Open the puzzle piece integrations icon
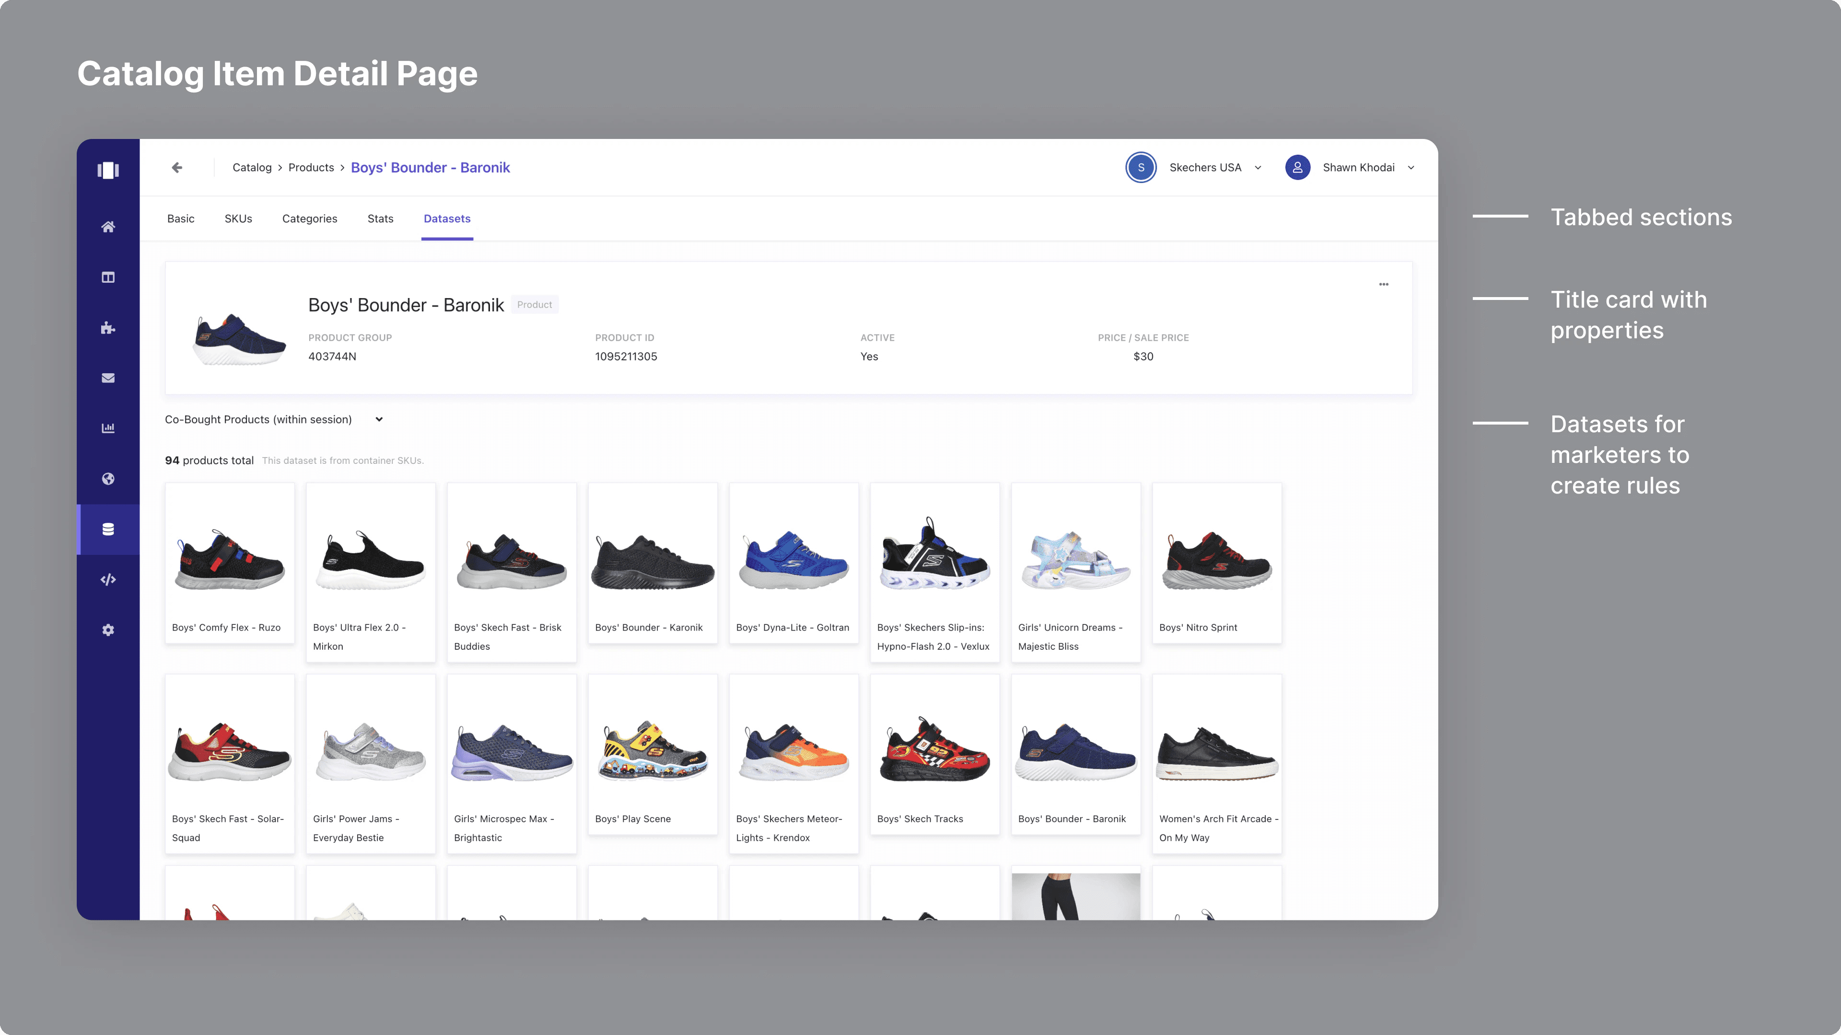 click(x=108, y=328)
